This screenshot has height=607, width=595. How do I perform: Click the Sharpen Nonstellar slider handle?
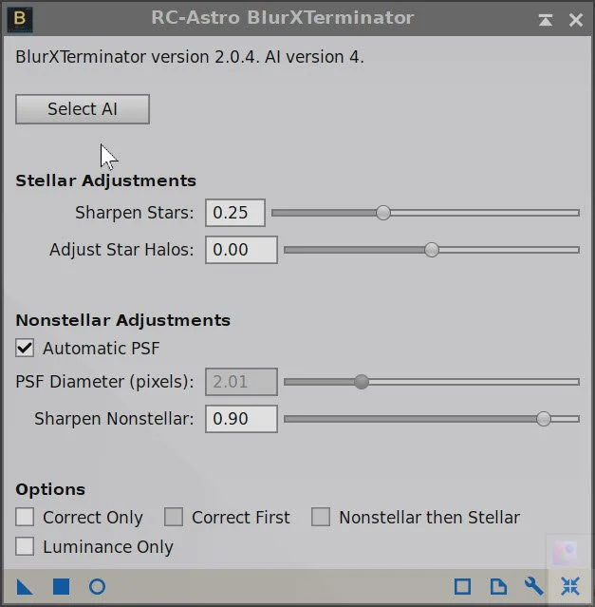click(544, 419)
